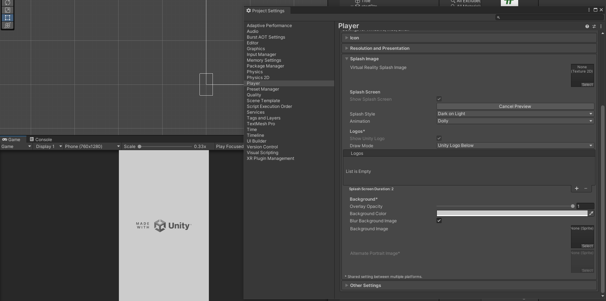Screen dimensions: 606x301
Task: Open the Player presets slider icon
Action: 594,26
